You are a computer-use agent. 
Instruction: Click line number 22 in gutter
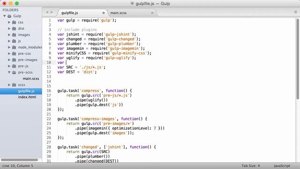49,119
